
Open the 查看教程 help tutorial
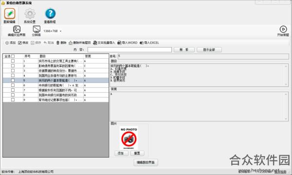pos(50,16)
